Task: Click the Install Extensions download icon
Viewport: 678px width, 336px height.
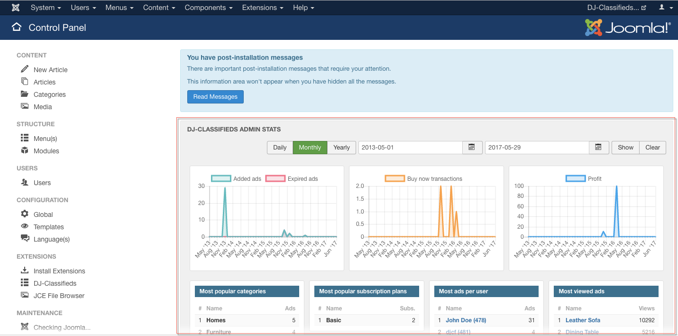Action: (x=25, y=270)
